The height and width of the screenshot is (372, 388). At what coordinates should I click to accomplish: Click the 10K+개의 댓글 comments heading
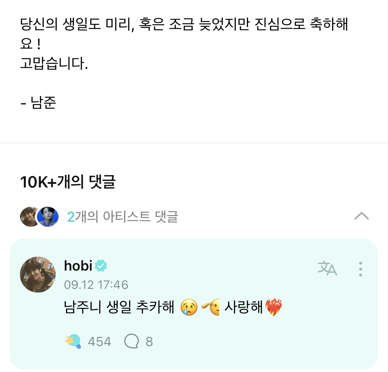pos(68,182)
